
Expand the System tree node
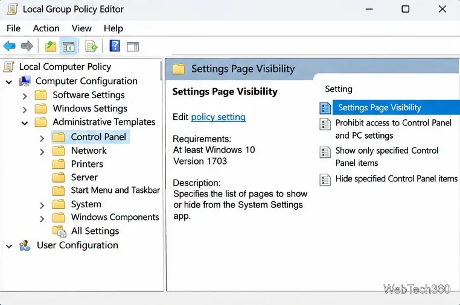42,206
